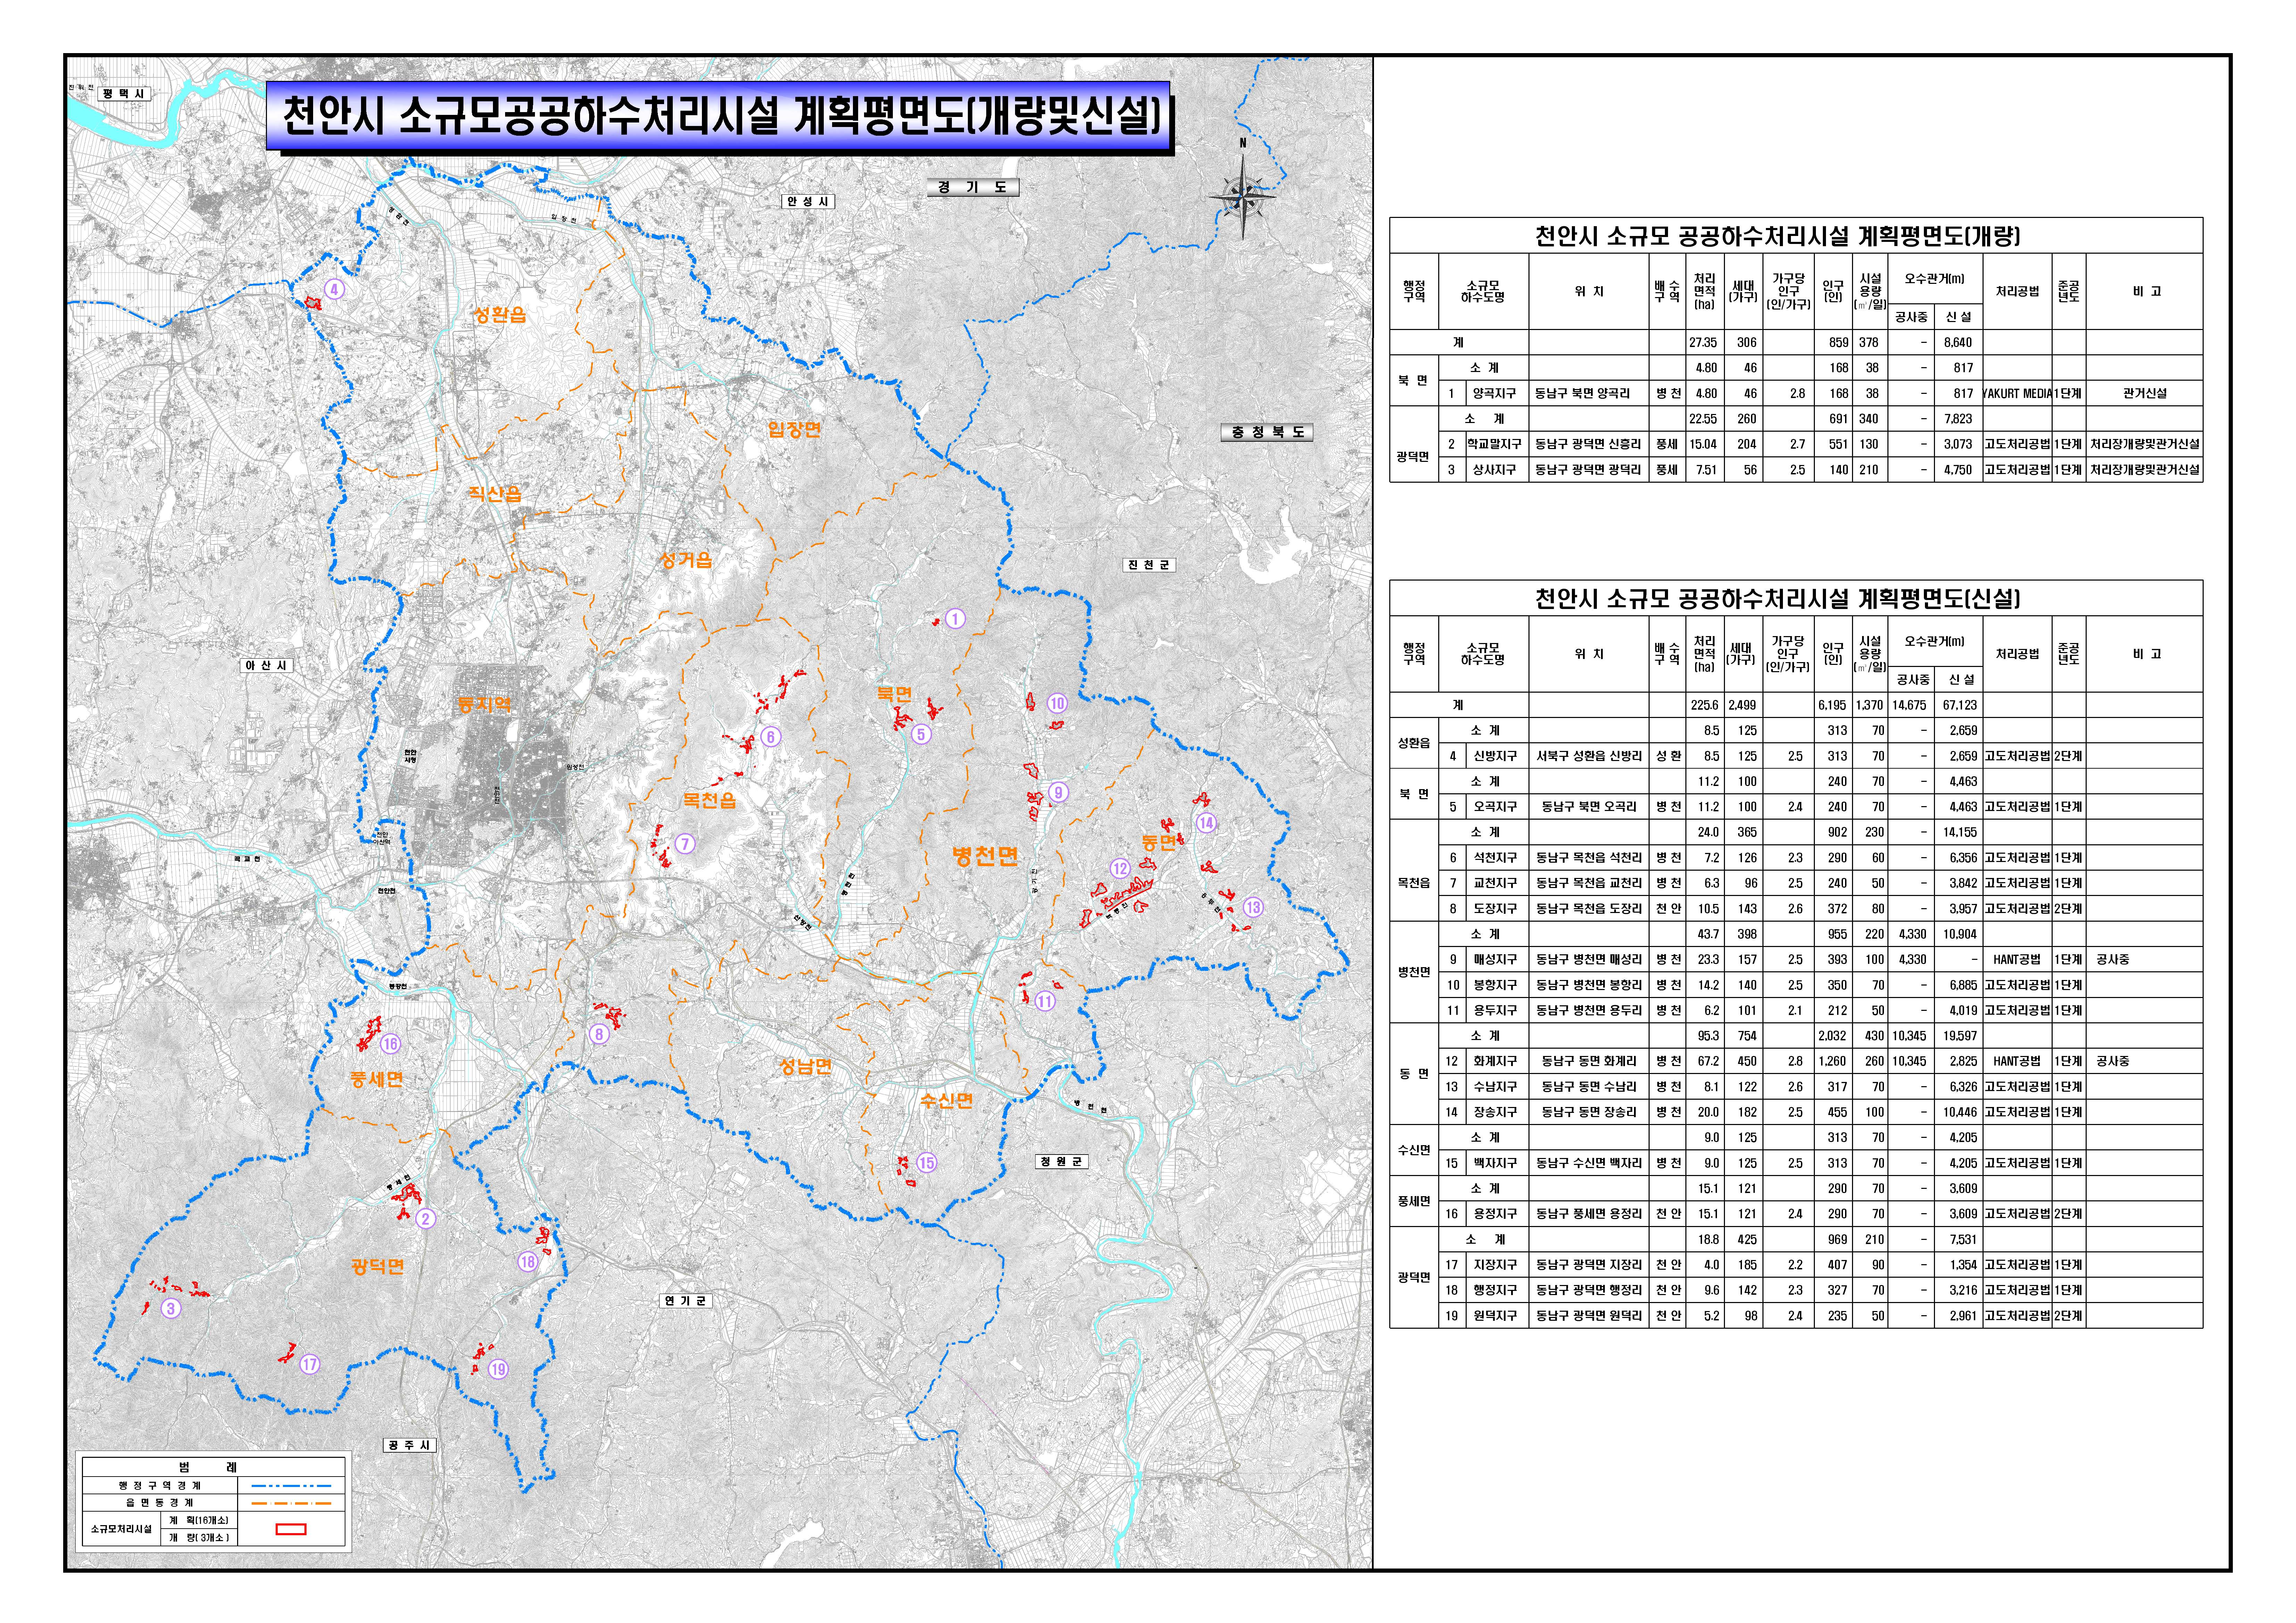The image size is (2296, 1623).
Task: Select circled marker 18 on the map
Action: (x=528, y=1261)
